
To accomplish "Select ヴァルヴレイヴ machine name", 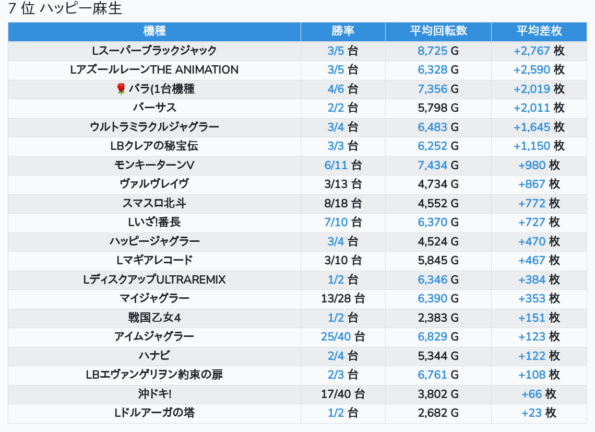I will pos(154,184).
